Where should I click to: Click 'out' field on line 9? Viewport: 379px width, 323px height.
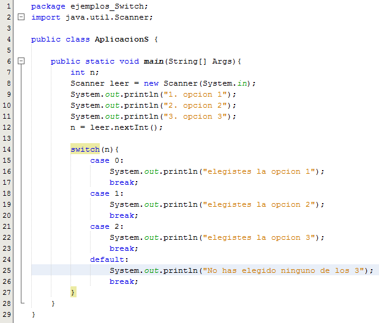click(112, 94)
